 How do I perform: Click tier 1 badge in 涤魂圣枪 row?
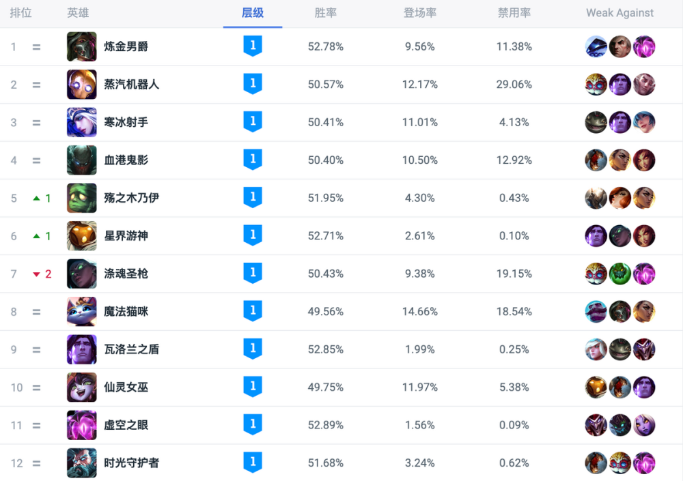253,273
